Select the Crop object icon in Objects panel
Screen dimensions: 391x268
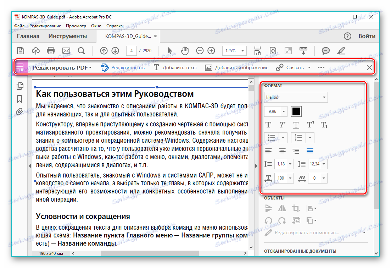(296, 208)
